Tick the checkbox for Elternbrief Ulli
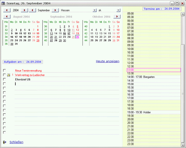 [4, 79]
